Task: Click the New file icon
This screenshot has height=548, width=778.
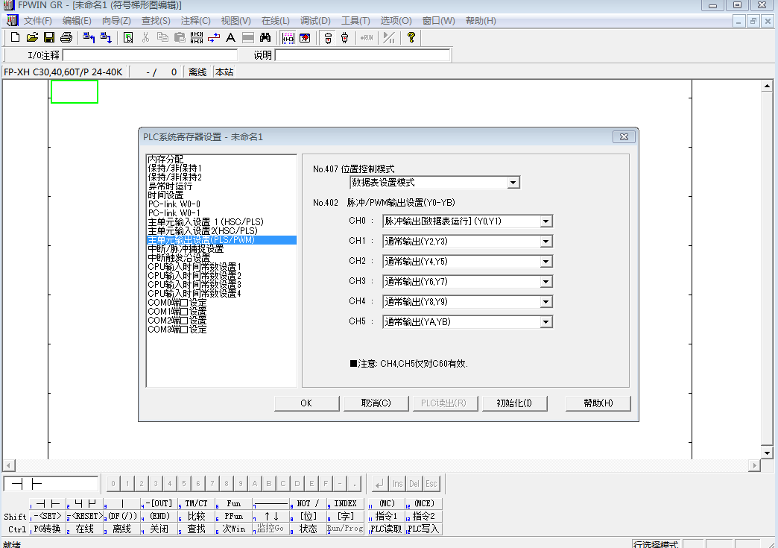Action: [x=15, y=37]
